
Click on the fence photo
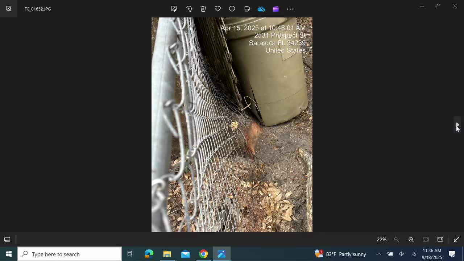coord(232,125)
